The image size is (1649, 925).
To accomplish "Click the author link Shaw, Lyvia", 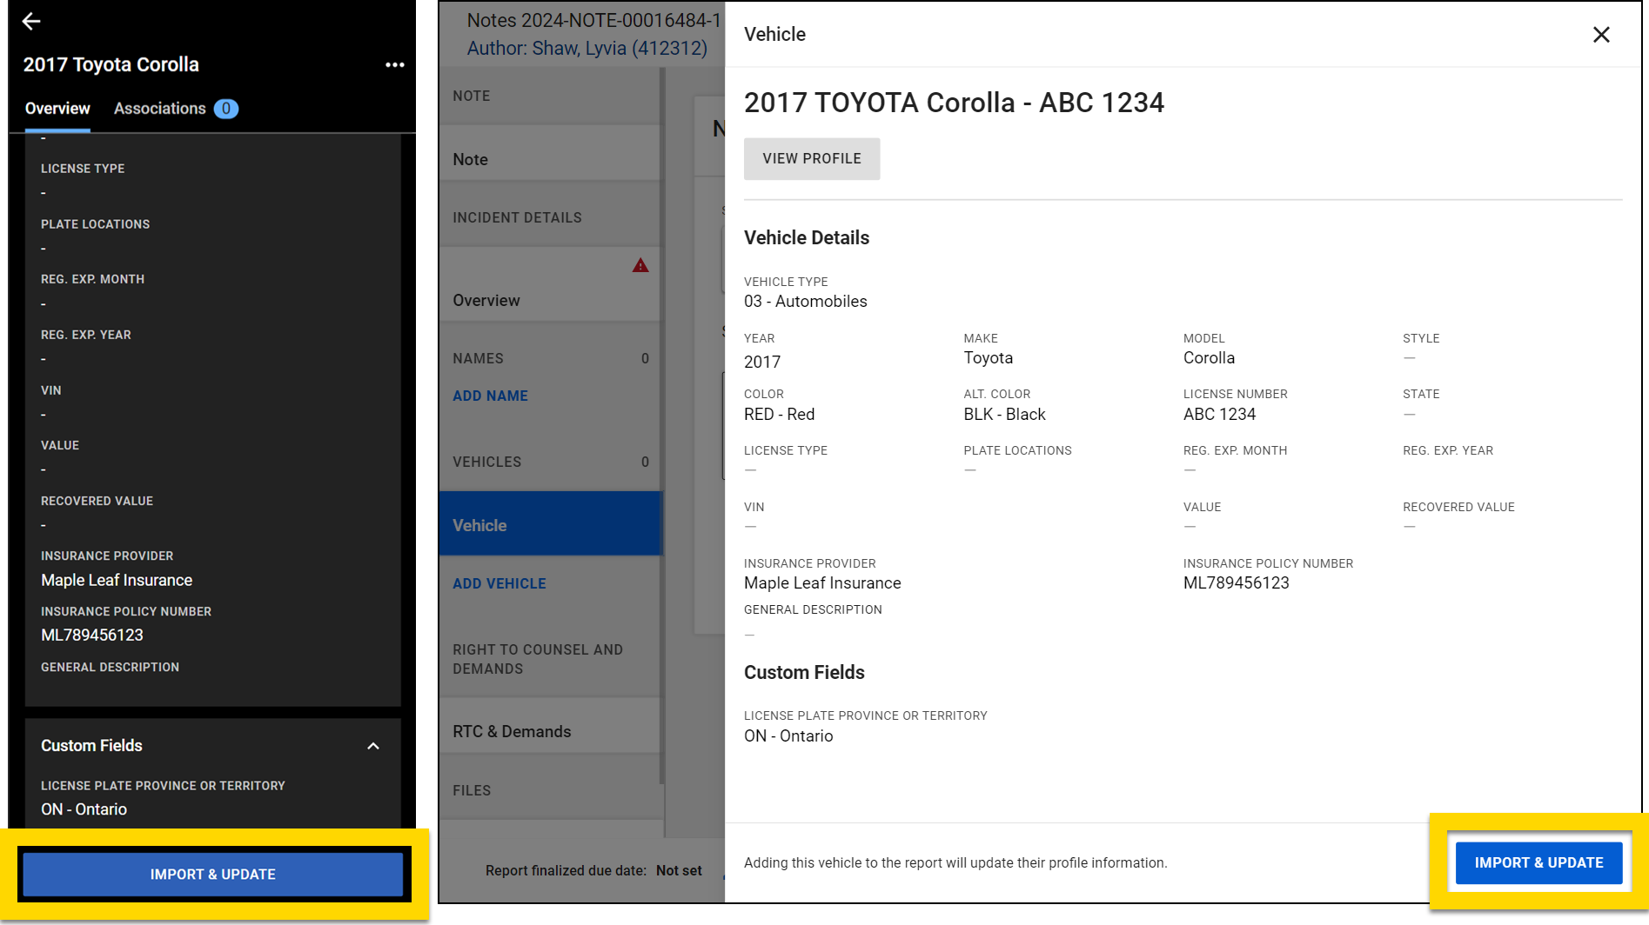I will pyautogui.click(x=587, y=49).
